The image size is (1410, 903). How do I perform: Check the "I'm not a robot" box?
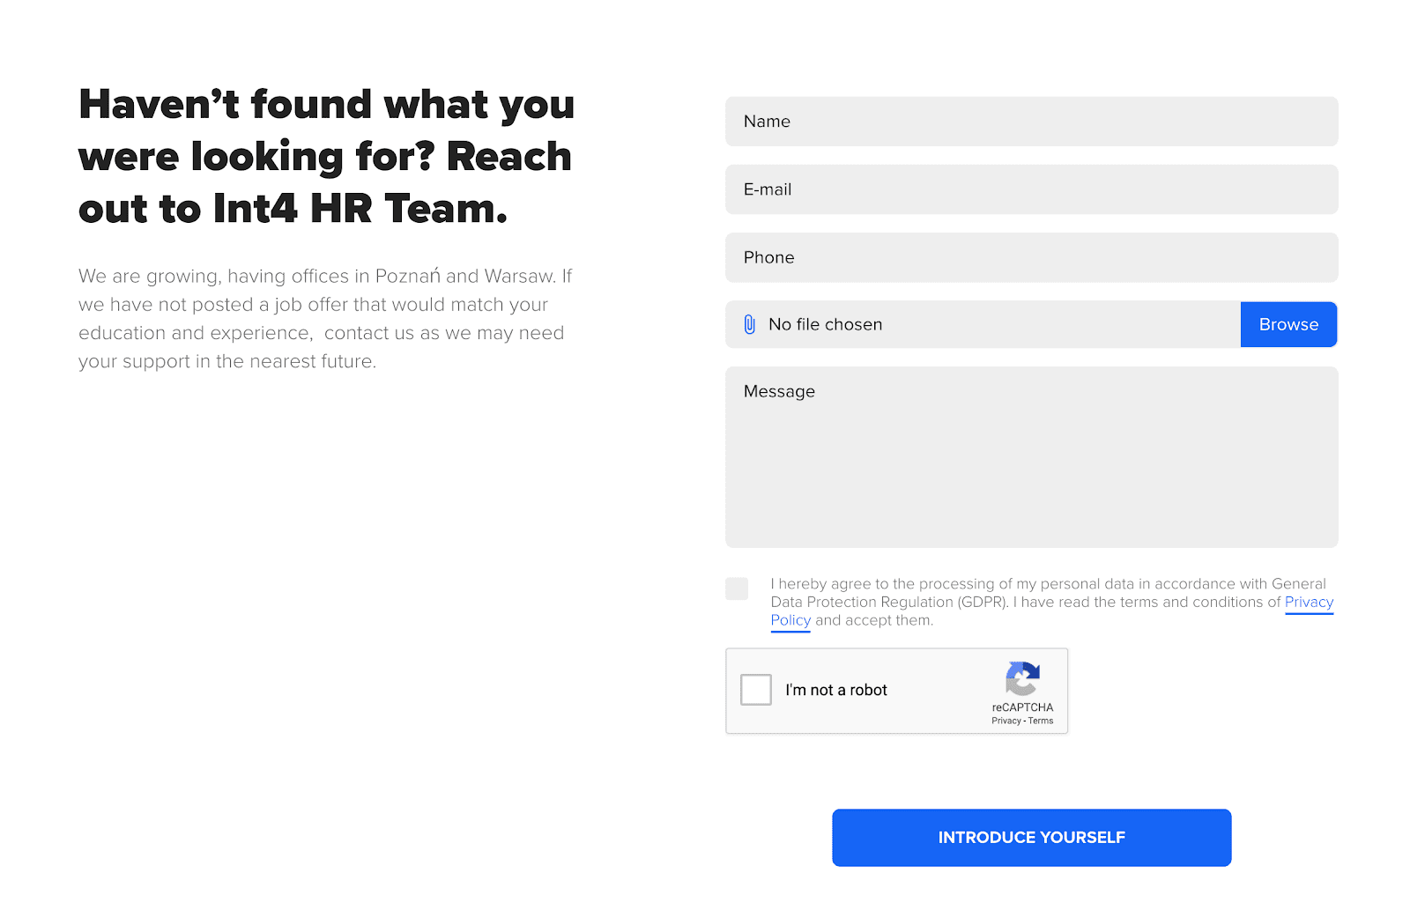coord(756,690)
